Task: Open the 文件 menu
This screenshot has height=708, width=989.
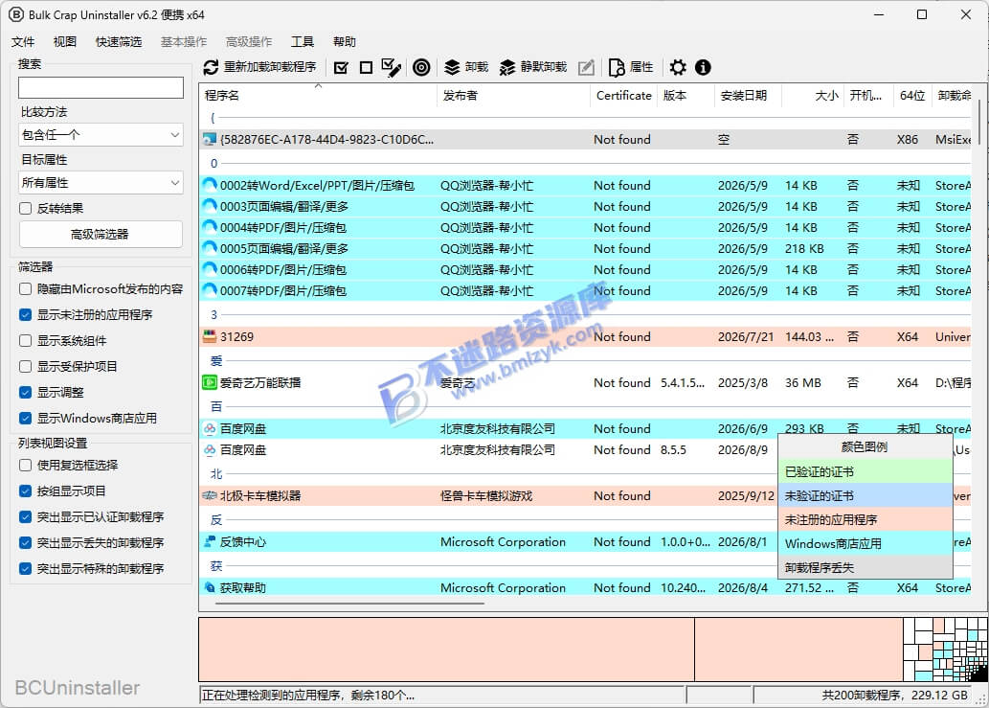Action: [23, 41]
